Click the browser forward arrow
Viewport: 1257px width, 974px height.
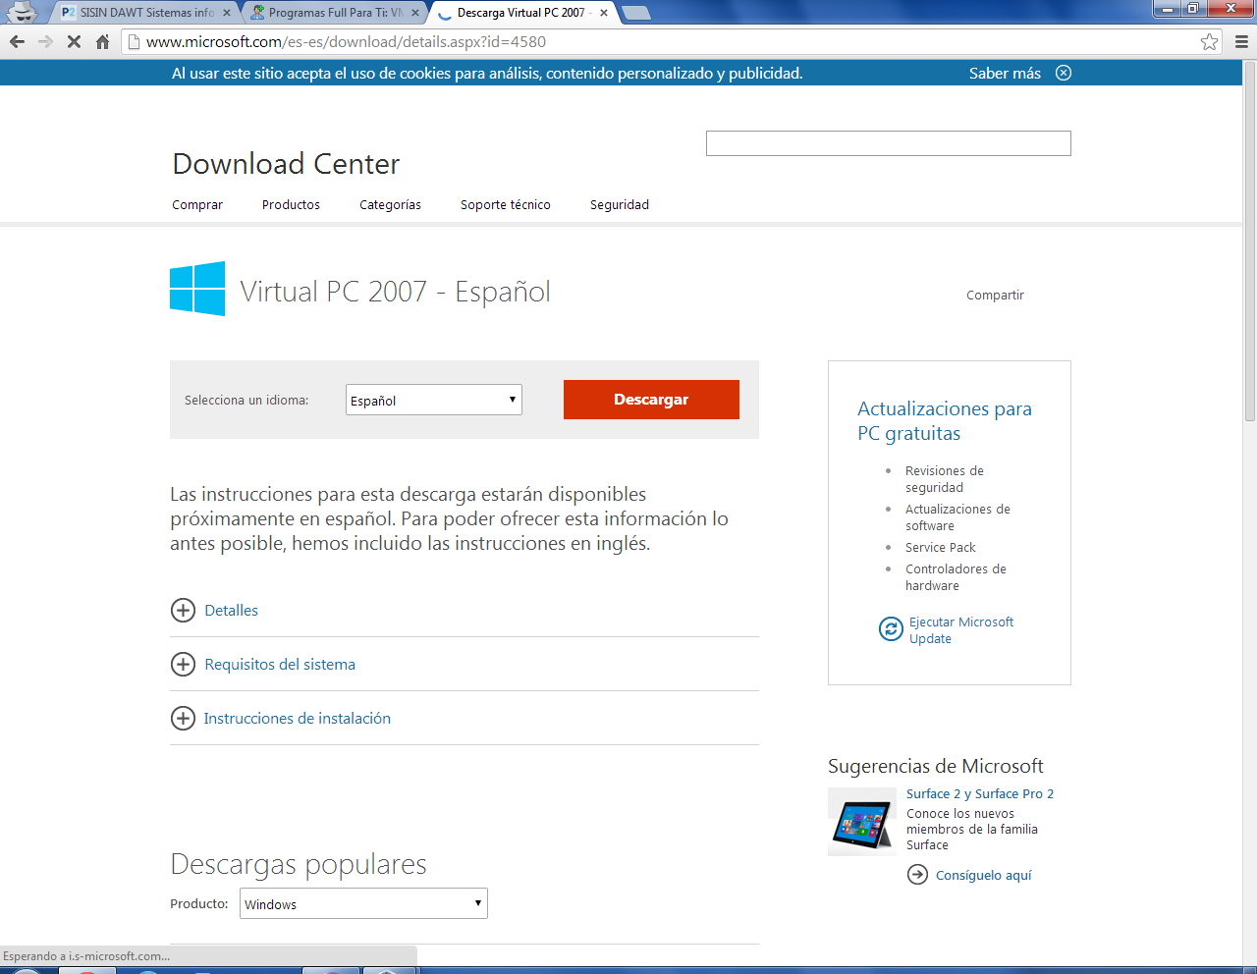pyautogui.click(x=45, y=41)
